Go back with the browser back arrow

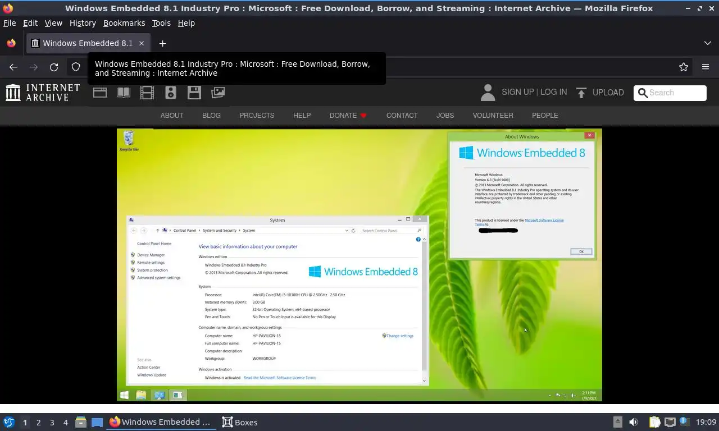(13, 67)
